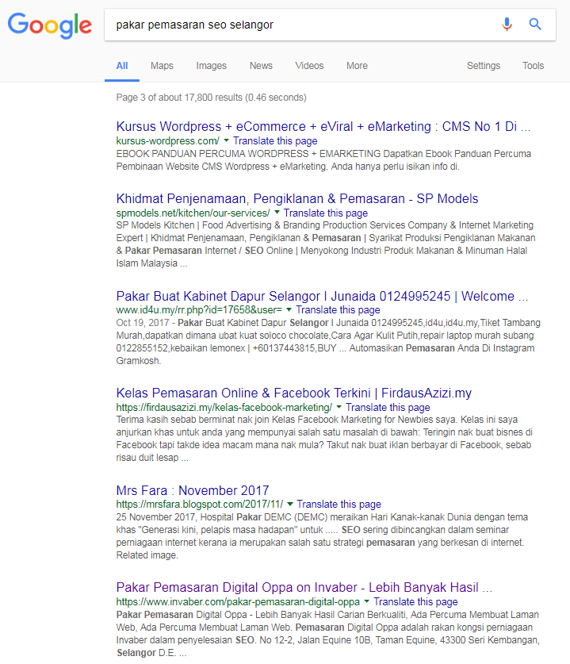The width and height of the screenshot is (570, 664).
Task: Translate the www.id4u.my result page
Action: 338,310
